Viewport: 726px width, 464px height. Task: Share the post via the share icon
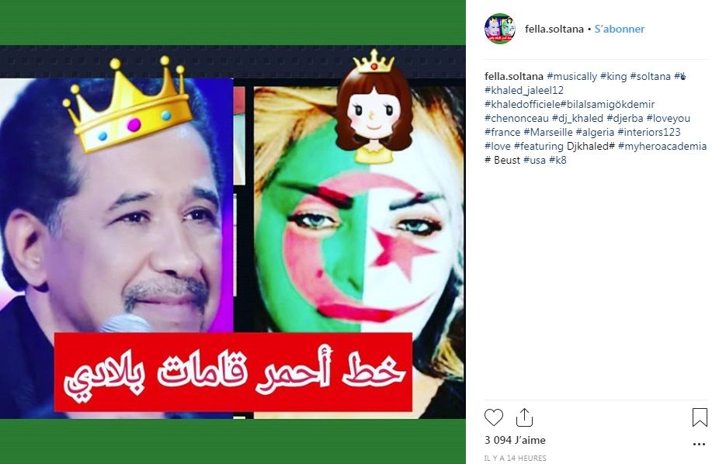point(524,417)
